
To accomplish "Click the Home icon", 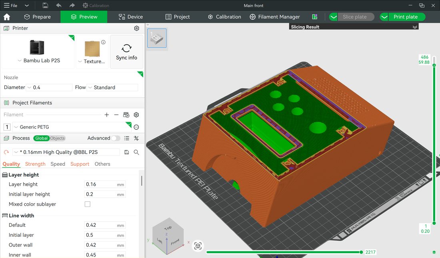I will pyautogui.click(x=7, y=17).
